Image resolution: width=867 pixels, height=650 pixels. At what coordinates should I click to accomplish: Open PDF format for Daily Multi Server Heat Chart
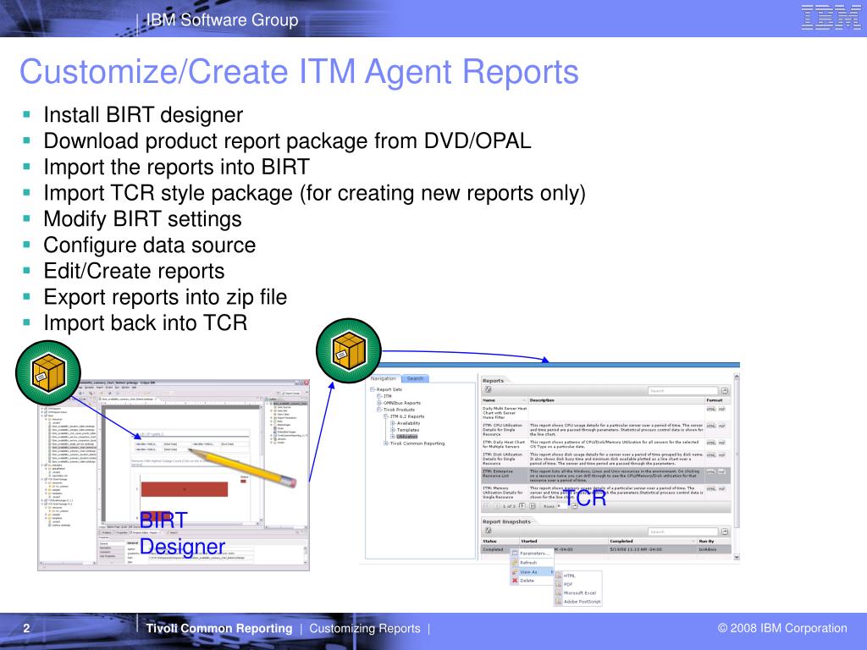(x=721, y=409)
